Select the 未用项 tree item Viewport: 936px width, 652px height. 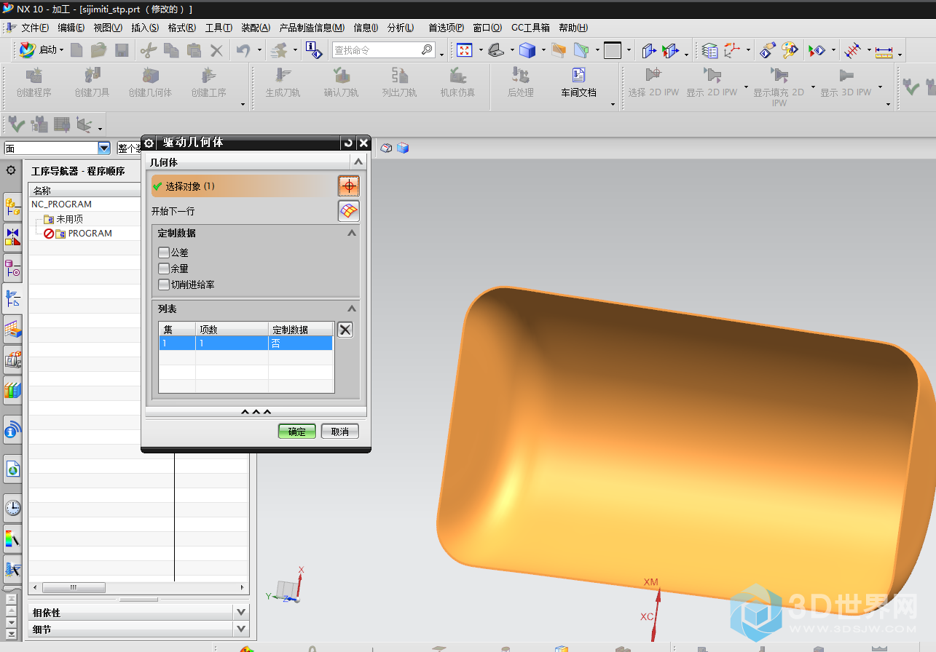(x=69, y=219)
